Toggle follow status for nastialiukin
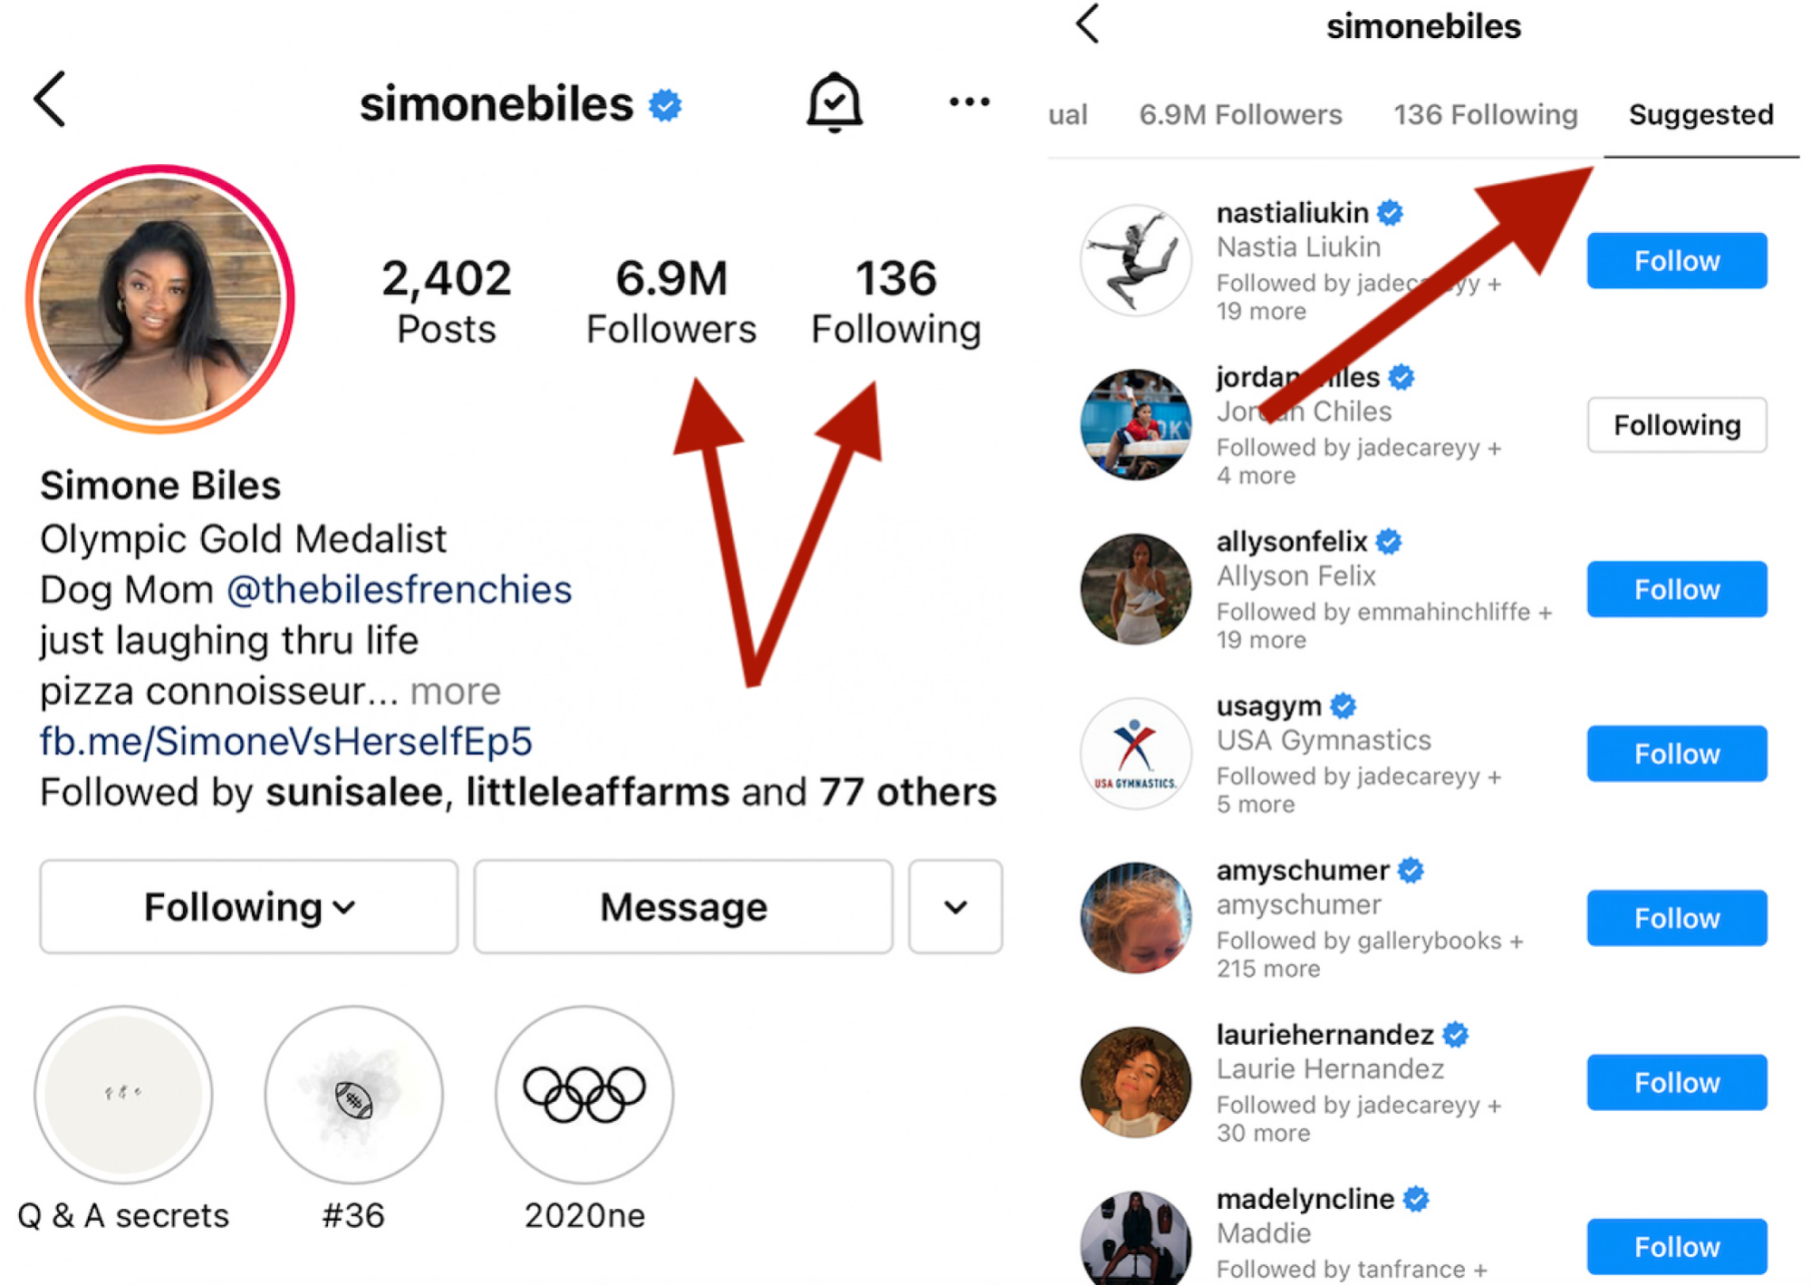1811x1285 pixels. 1675,261
